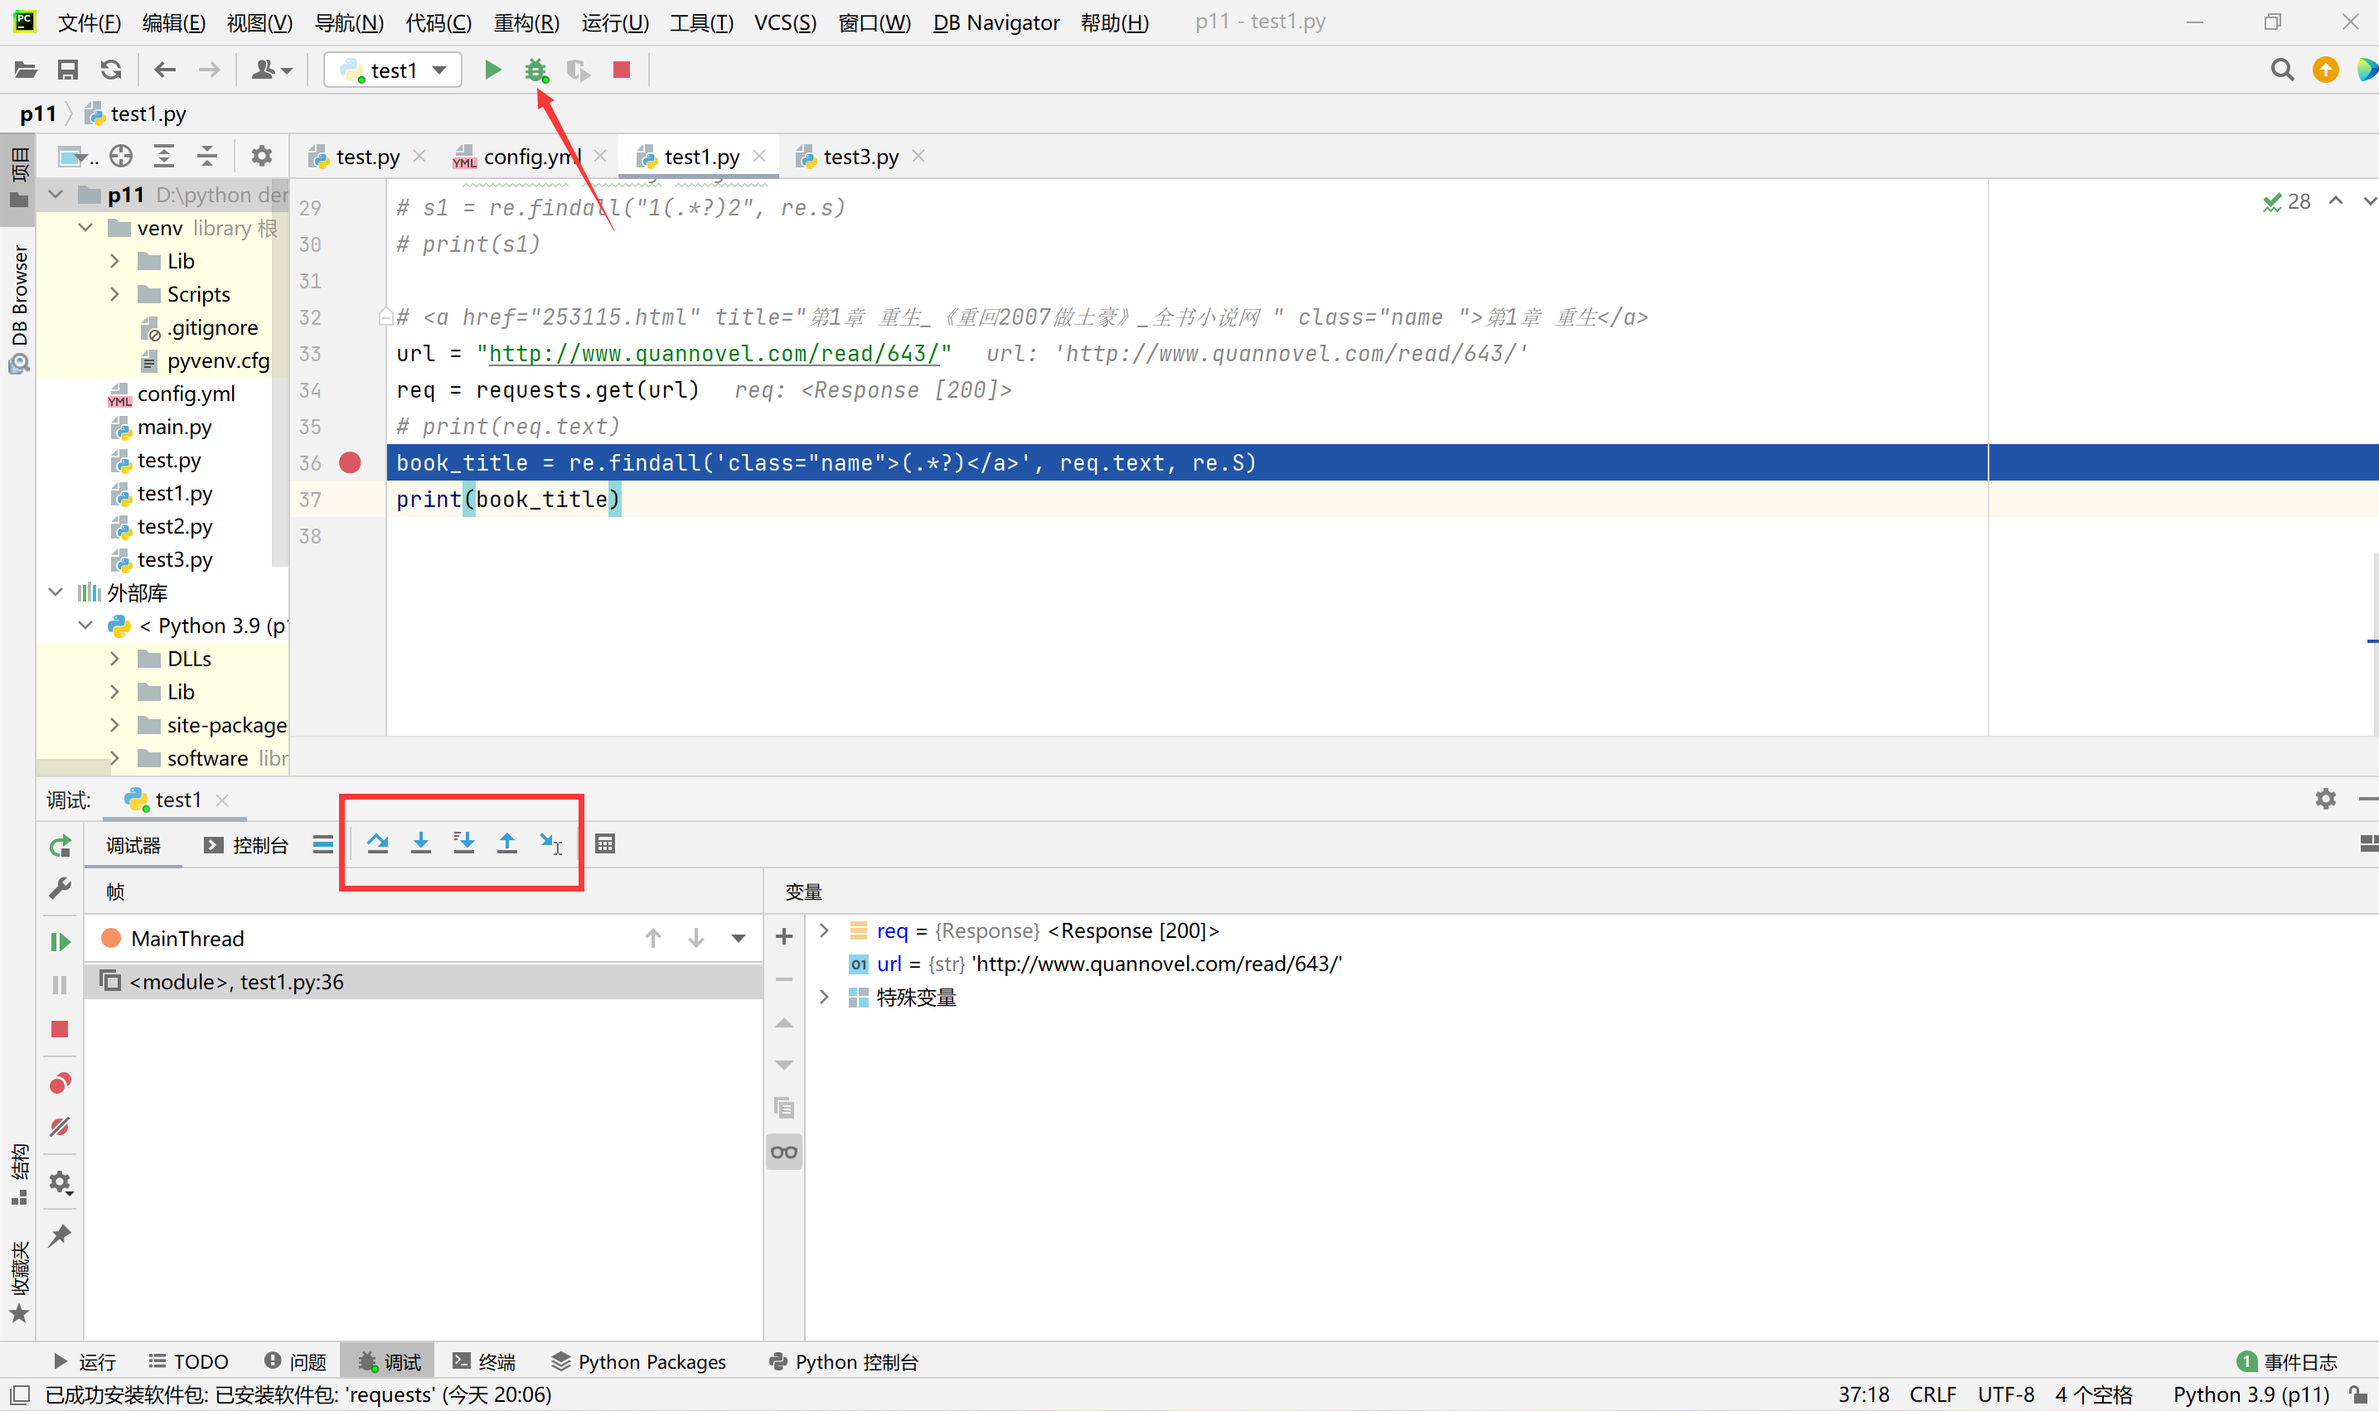Expand the req variable node
This screenshot has width=2379, height=1411.
point(825,930)
